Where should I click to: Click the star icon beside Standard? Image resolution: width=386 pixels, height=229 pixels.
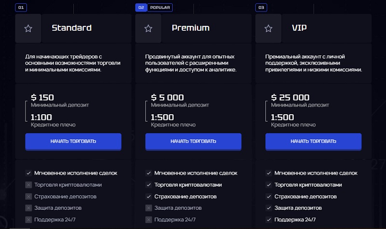coord(28,28)
